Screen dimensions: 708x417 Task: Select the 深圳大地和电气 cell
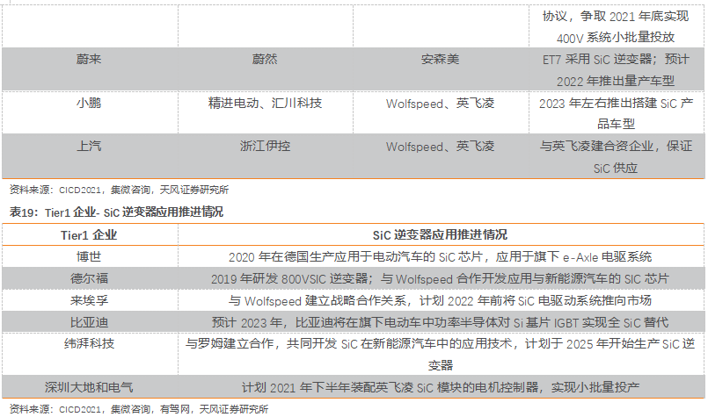point(89,387)
